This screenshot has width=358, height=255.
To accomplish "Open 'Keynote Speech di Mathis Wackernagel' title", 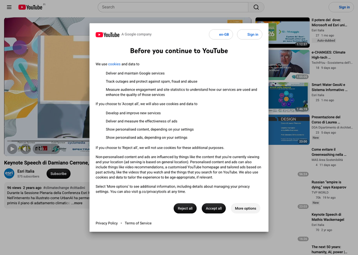I will (x=328, y=217).
